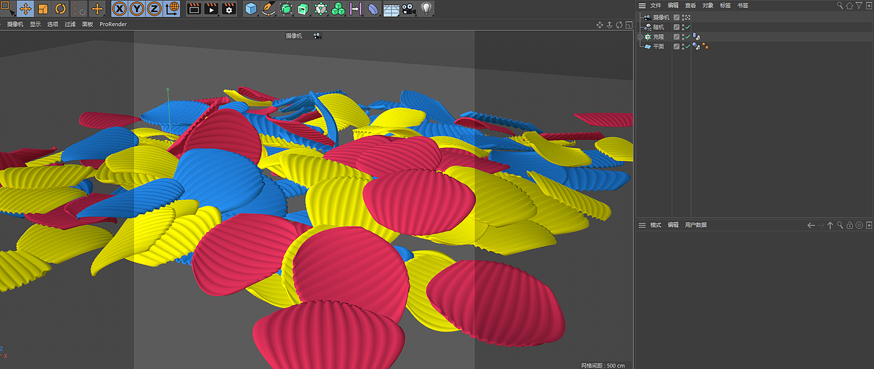Add a camera object from toolbar

408,9
